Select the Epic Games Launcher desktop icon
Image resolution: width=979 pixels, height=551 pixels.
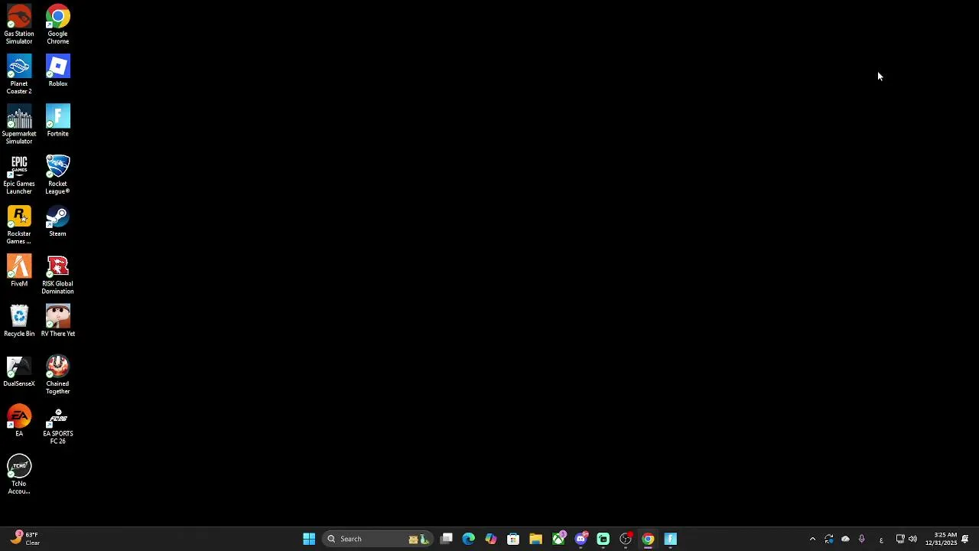pos(19,174)
